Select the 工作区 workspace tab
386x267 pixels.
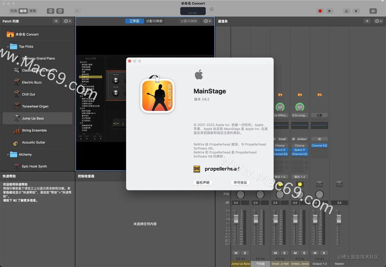click(135, 21)
